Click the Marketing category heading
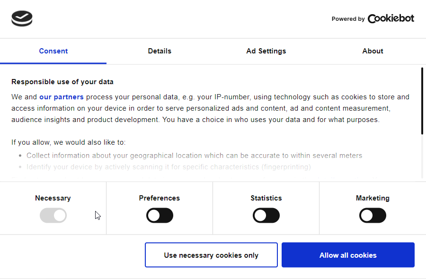The width and height of the screenshot is (426, 279). coord(373,198)
